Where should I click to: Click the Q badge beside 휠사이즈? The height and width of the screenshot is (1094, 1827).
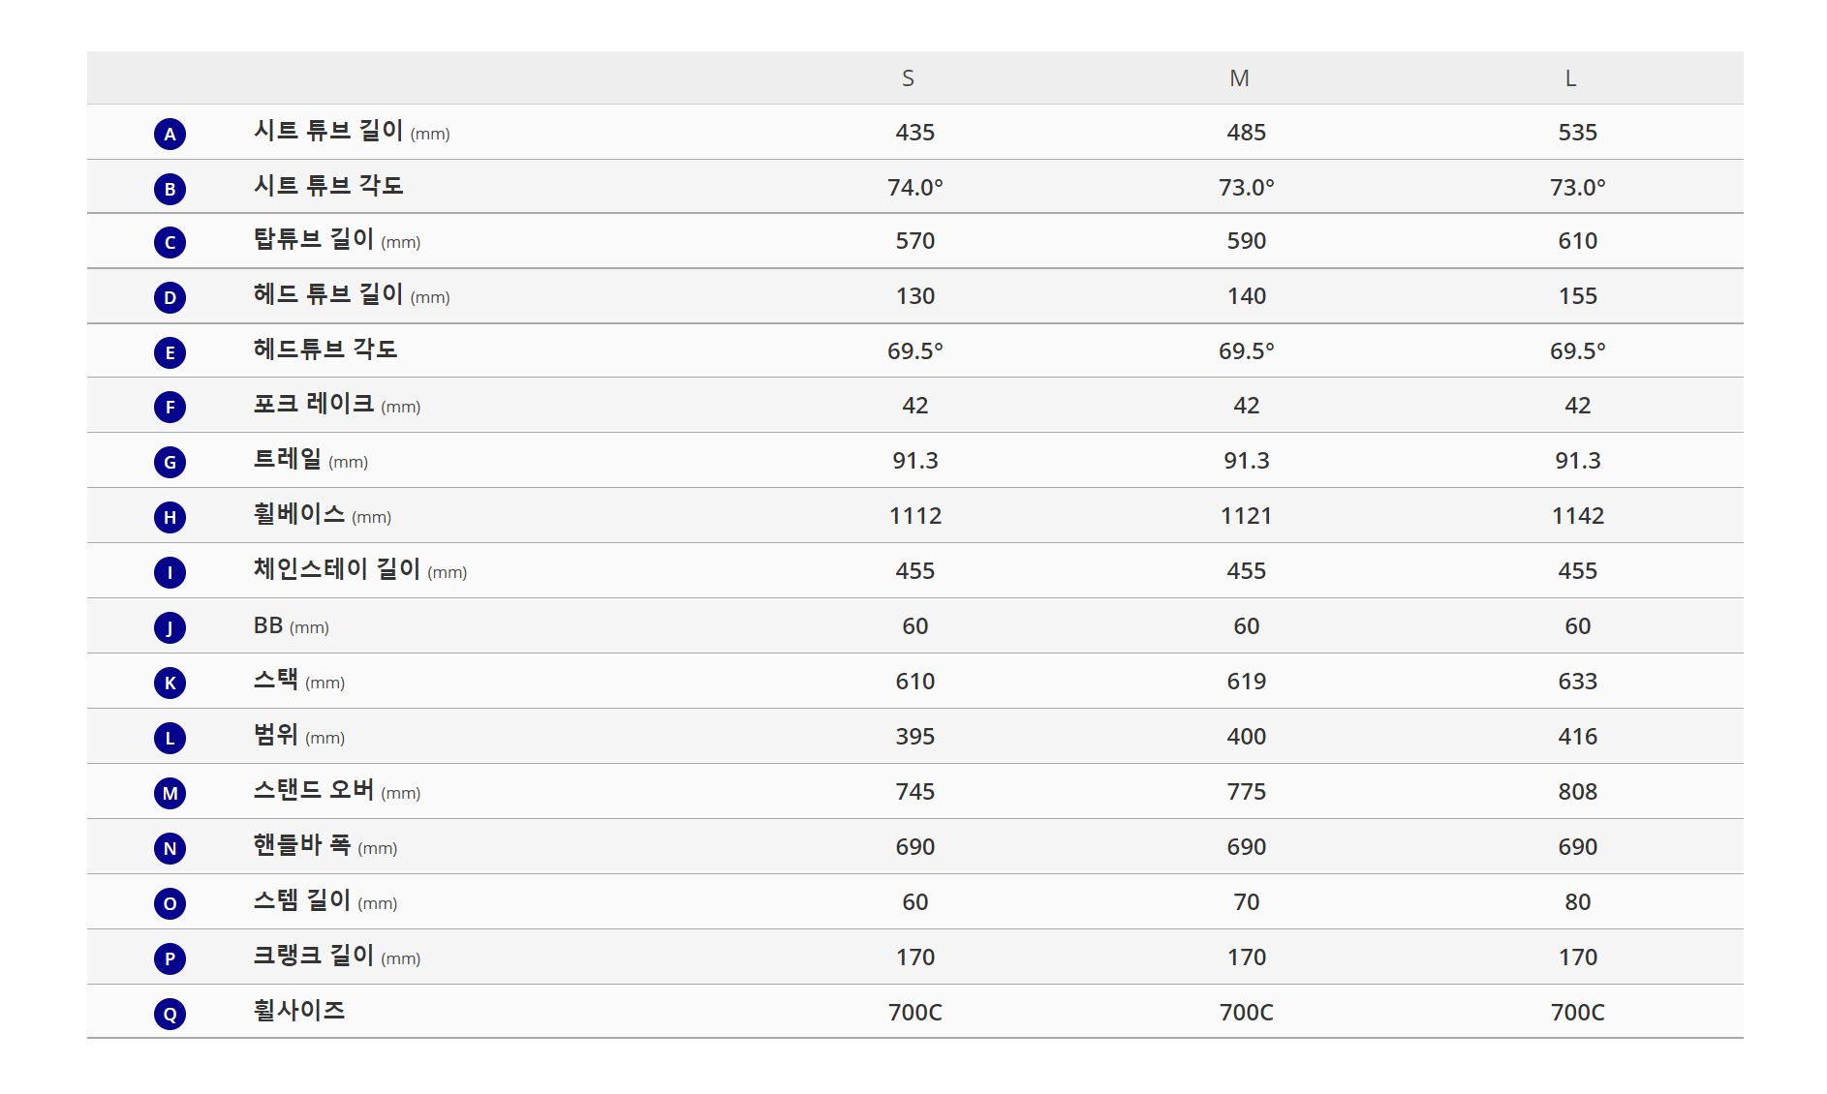click(170, 1014)
